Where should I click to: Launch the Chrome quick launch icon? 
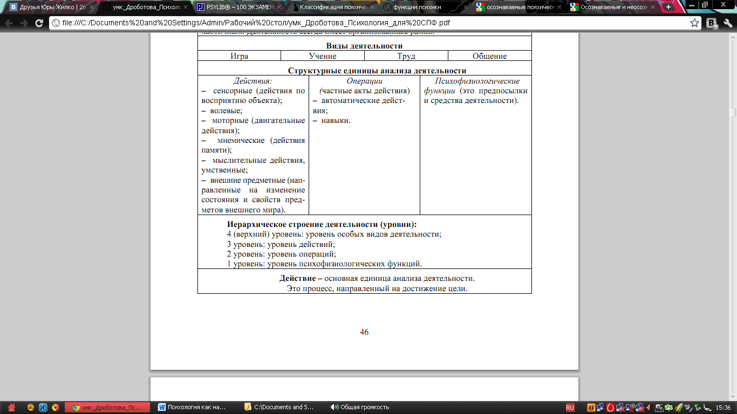click(55, 408)
